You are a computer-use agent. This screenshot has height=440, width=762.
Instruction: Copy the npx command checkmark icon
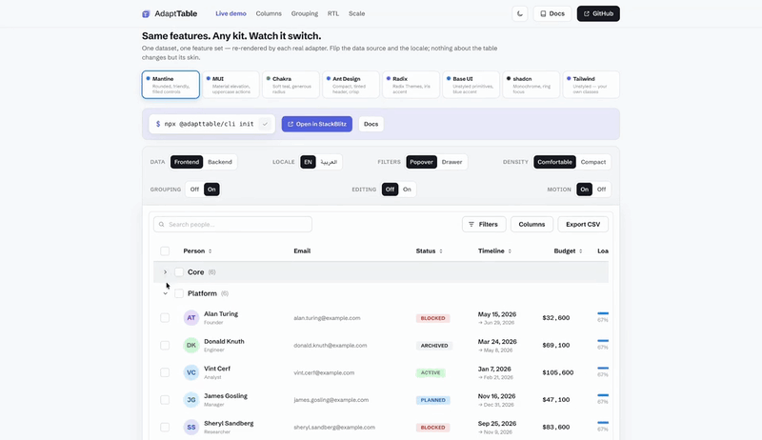[x=265, y=124]
